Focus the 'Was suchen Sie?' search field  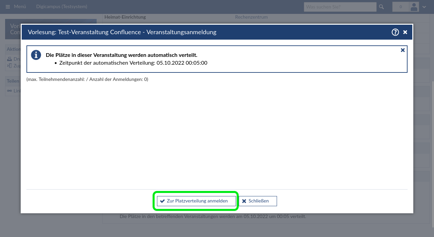click(340, 7)
